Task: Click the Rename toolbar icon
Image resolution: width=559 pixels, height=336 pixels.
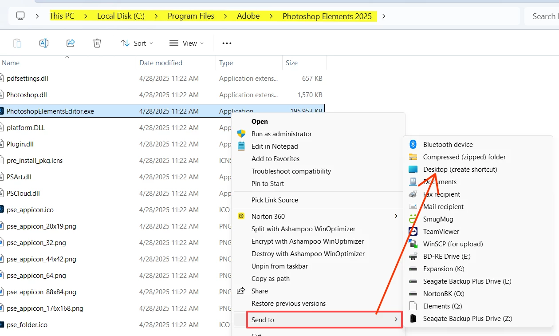Action: point(44,43)
